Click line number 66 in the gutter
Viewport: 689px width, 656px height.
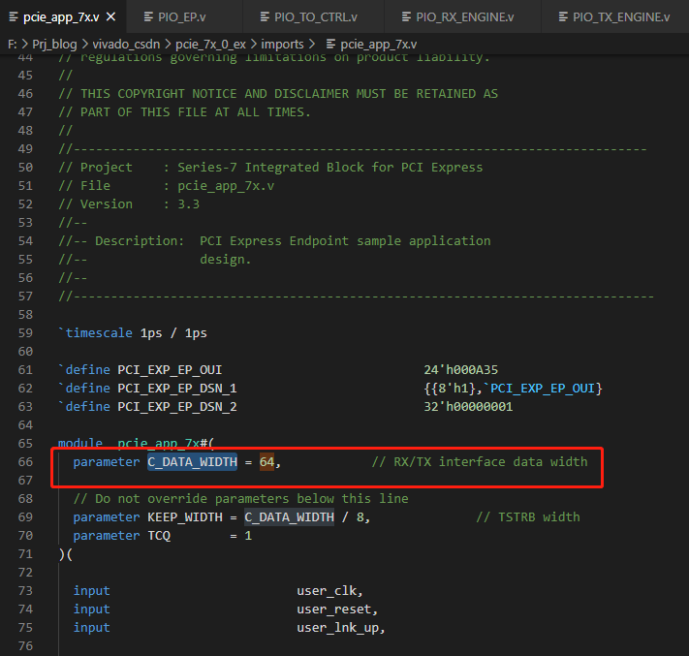pos(25,462)
